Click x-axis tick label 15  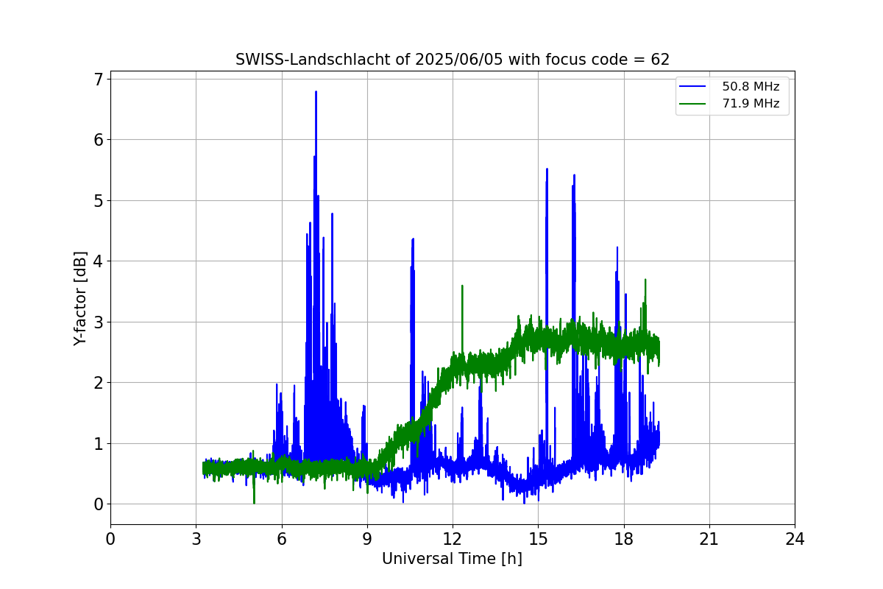[x=538, y=538]
